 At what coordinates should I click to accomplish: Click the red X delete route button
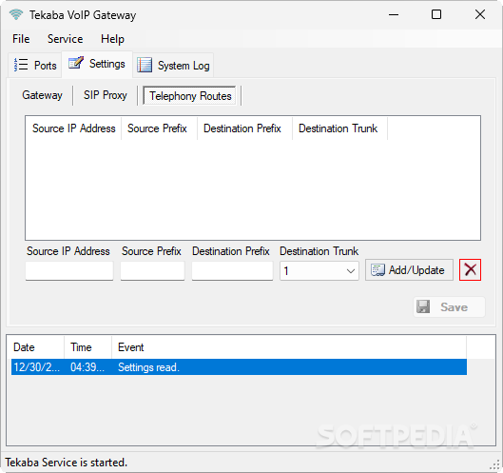470,269
